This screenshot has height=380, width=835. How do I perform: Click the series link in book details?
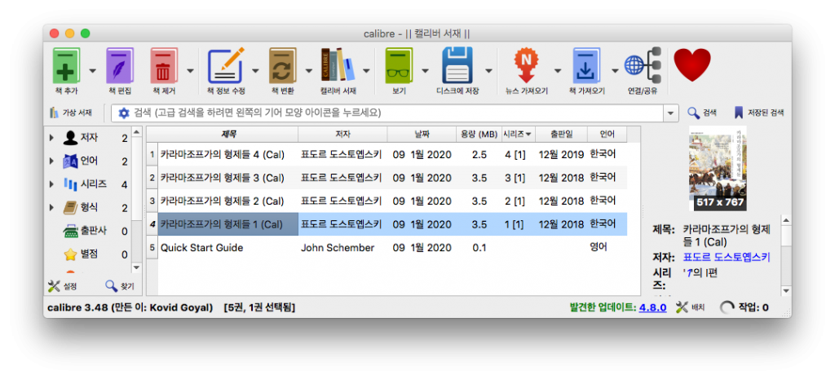pyautogui.click(x=689, y=273)
